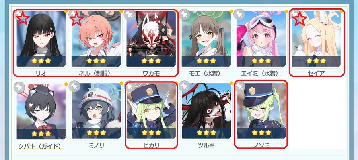Click the red star on セイア card
The width and height of the screenshot is (358, 160).
click(299, 19)
